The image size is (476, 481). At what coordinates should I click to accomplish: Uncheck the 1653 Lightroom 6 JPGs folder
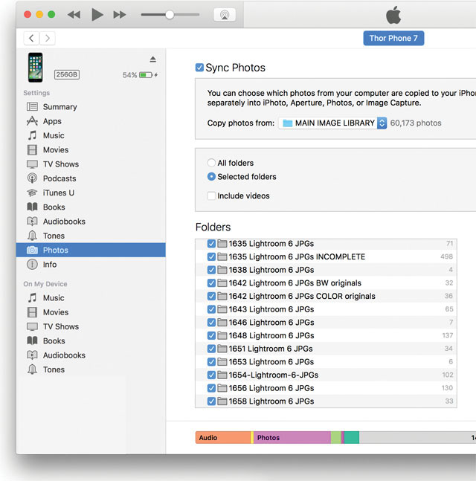(x=211, y=362)
